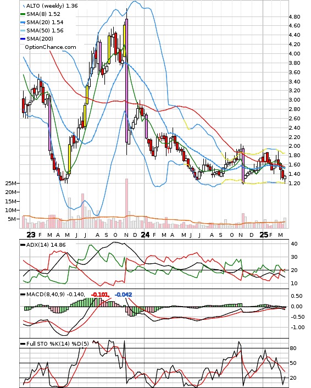This screenshot has width=311, height=388.
Task: Click the black ADX(14) legend marker
Action: [23, 245]
